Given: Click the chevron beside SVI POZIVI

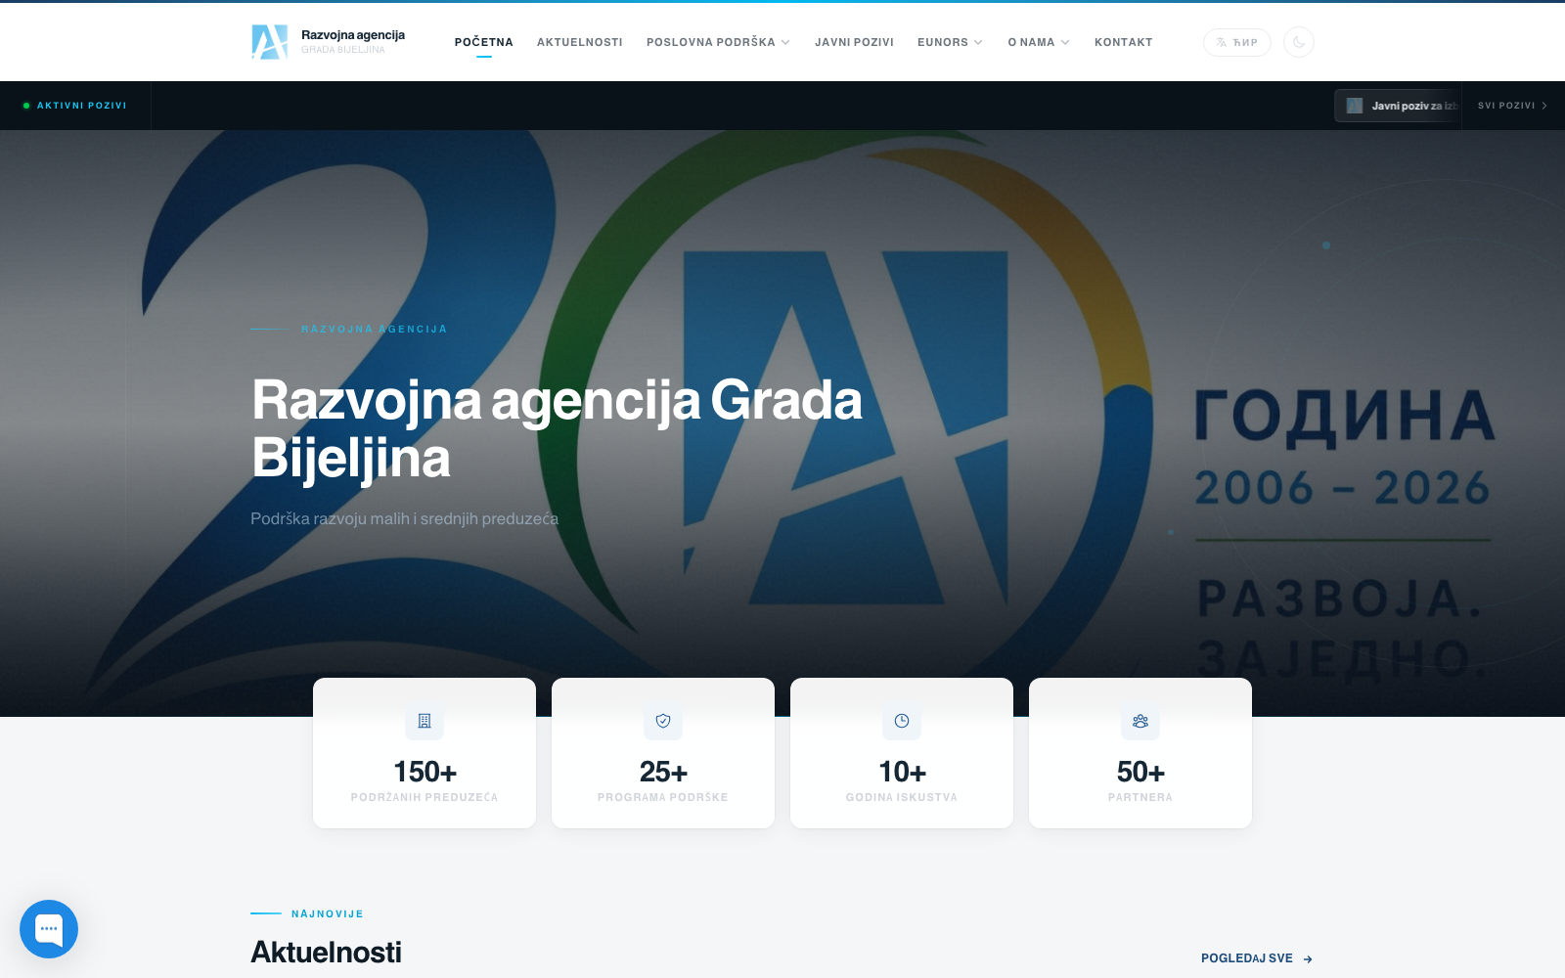Looking at the screenshot, I should coord(1544,106).
